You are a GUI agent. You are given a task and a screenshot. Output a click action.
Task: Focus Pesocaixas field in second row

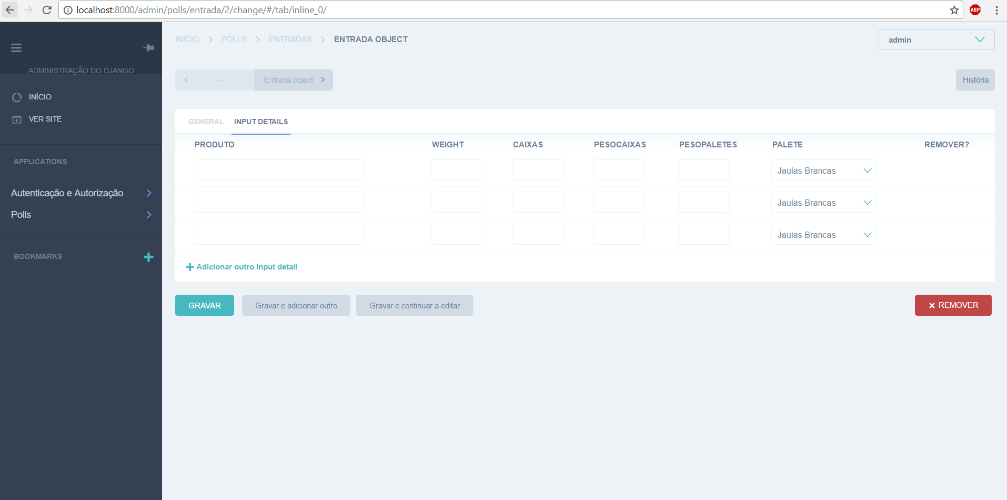619,202
